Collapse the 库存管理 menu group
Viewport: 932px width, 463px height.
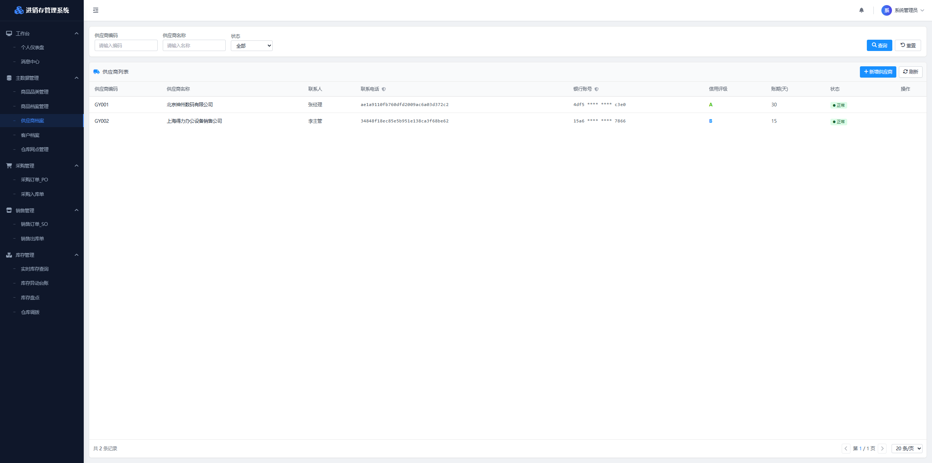click(76, 255)
